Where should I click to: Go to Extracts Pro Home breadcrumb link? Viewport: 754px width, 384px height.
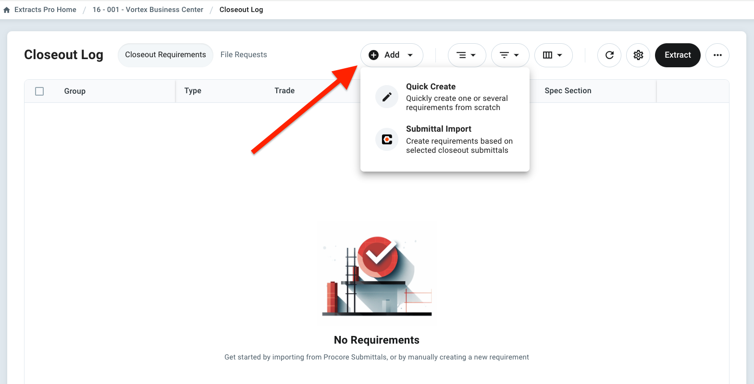[45, 10]
